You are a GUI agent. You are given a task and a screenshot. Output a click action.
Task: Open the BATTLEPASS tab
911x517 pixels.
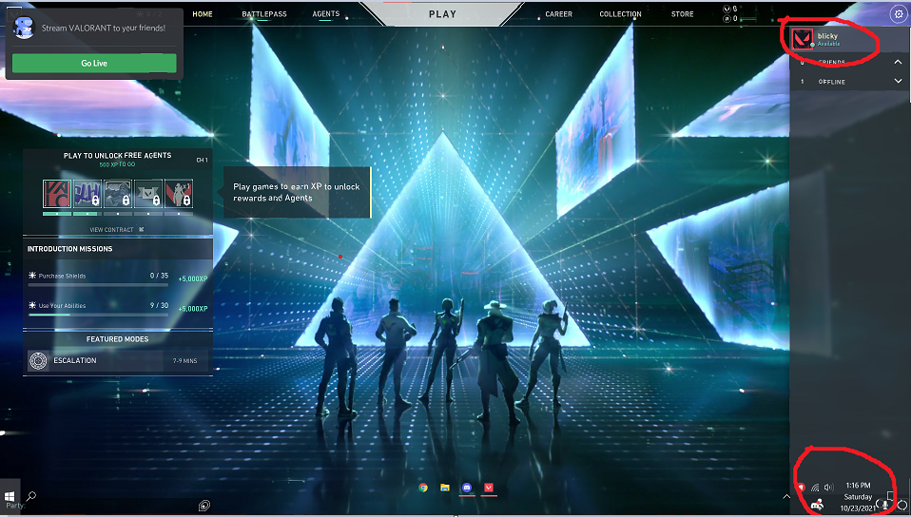tap(264, 14)
